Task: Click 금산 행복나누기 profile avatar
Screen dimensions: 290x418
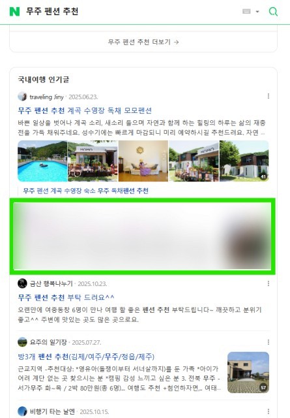Action: point(22,283)
